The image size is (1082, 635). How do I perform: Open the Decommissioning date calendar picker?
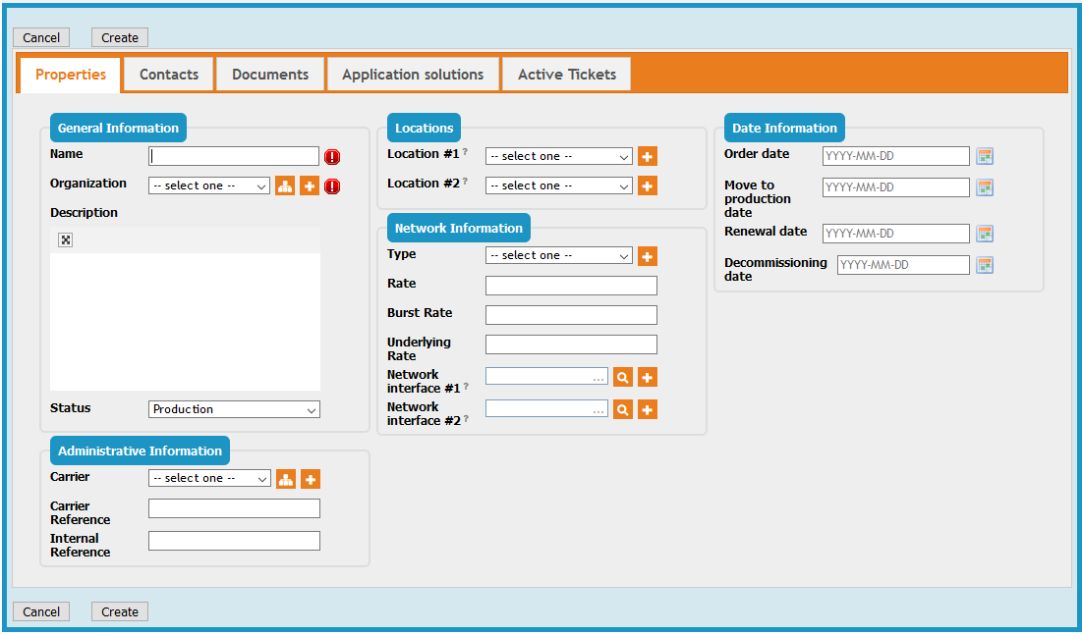pyautogui.click(x=985, y=265)
